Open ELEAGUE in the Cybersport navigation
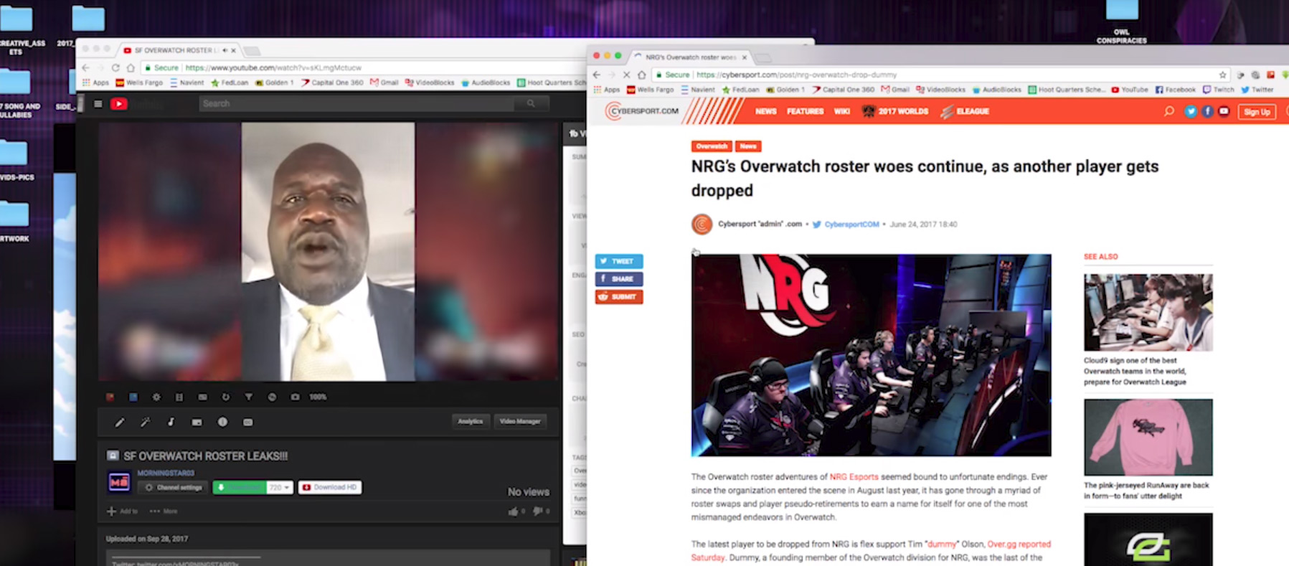This screenshot has height=566, width=1289. [965, 111]
